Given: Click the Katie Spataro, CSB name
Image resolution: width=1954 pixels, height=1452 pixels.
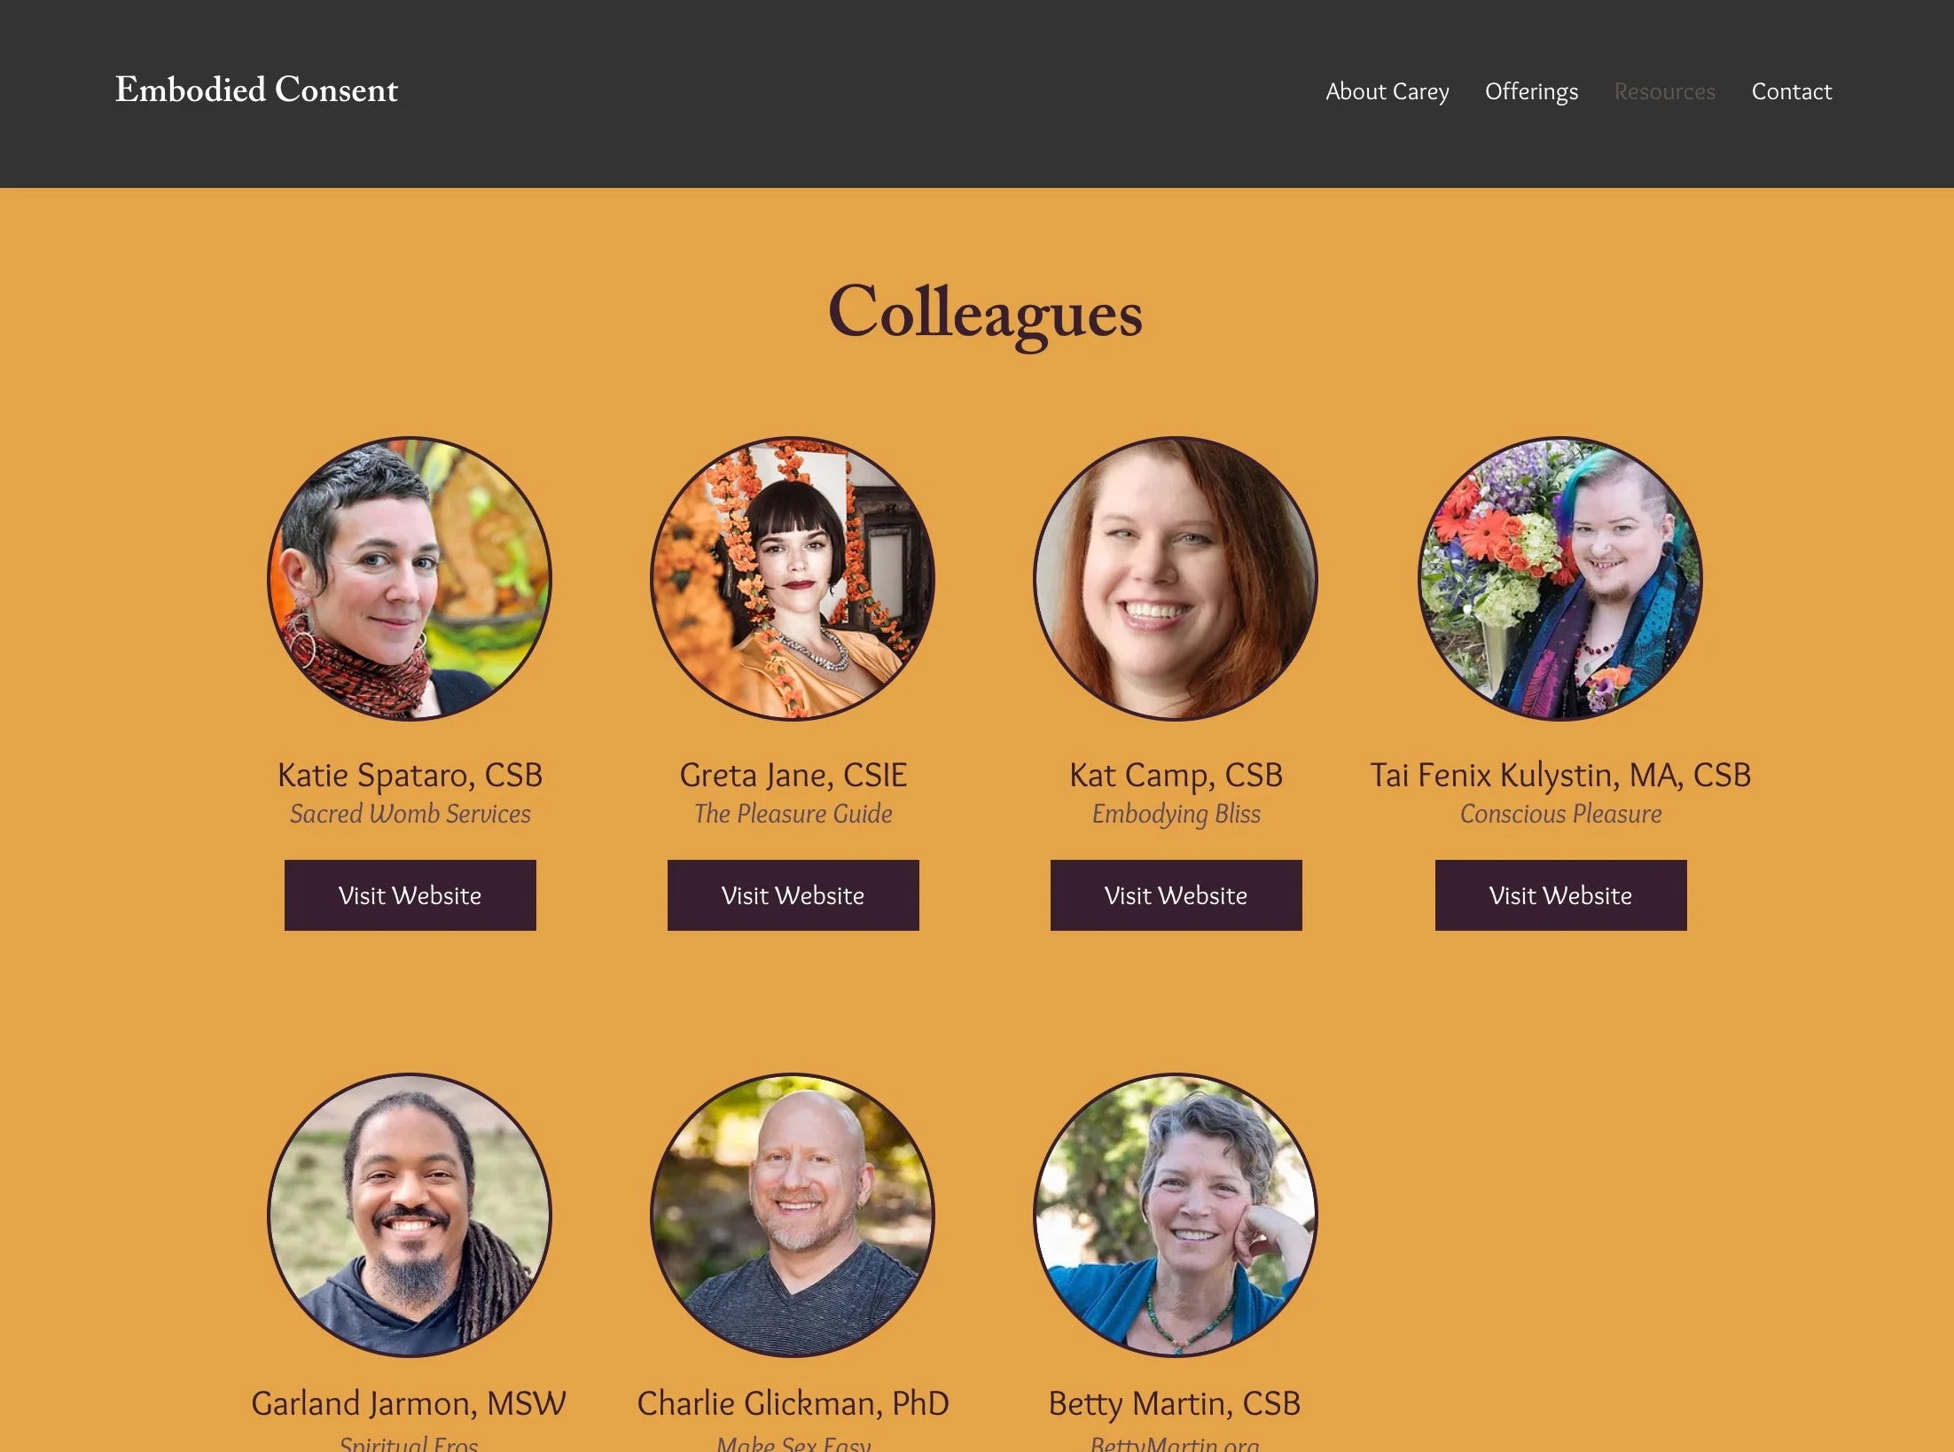Looking at the screenshot, I should tap(410, 776).
